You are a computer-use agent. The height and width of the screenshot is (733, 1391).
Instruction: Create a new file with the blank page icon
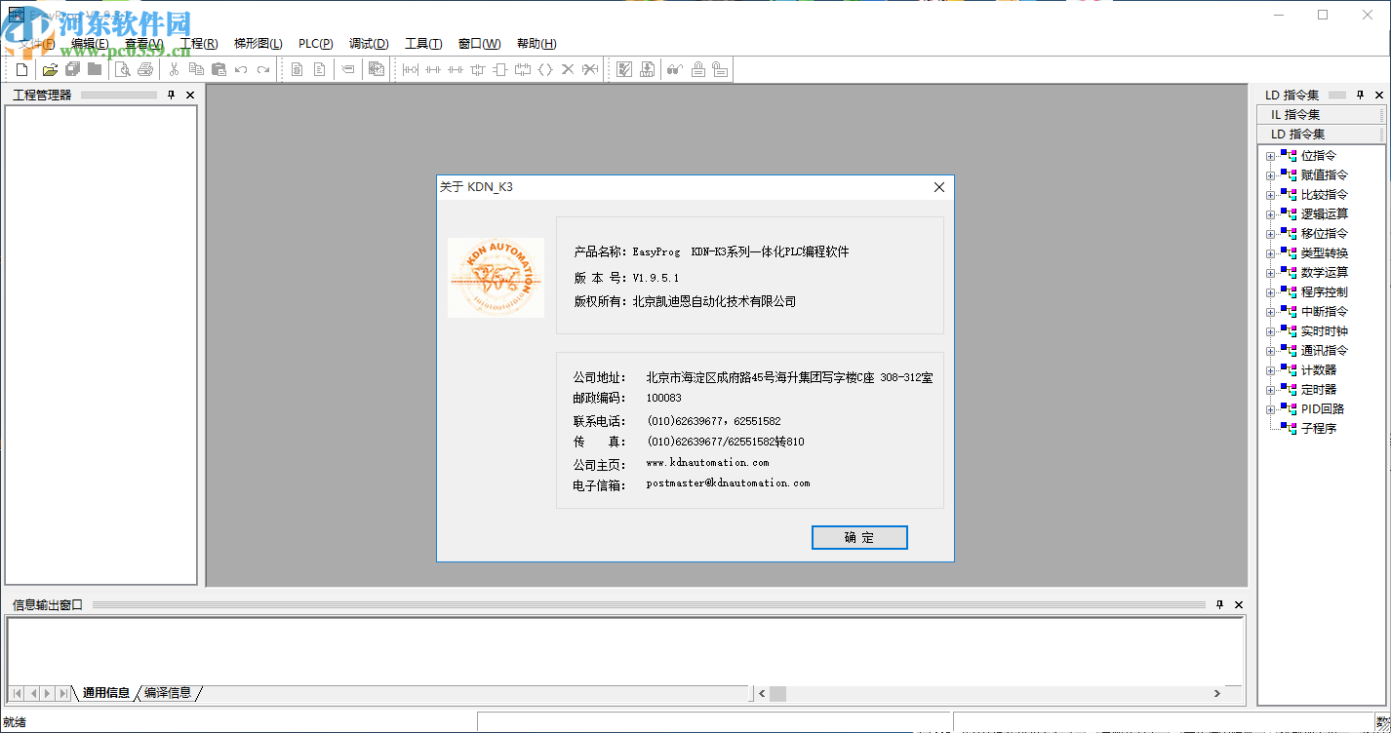click(22, 69)
